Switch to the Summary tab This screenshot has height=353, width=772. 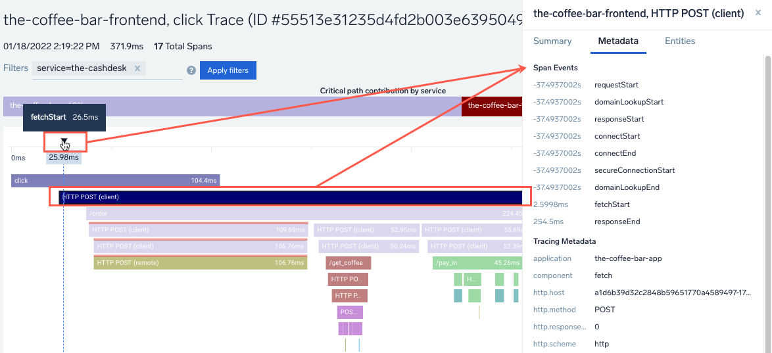[x=552, y=41]
